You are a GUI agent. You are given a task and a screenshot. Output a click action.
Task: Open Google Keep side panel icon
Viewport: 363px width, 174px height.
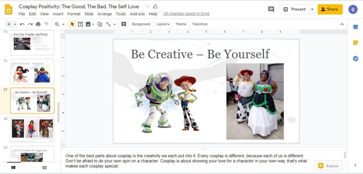(355, 43)
